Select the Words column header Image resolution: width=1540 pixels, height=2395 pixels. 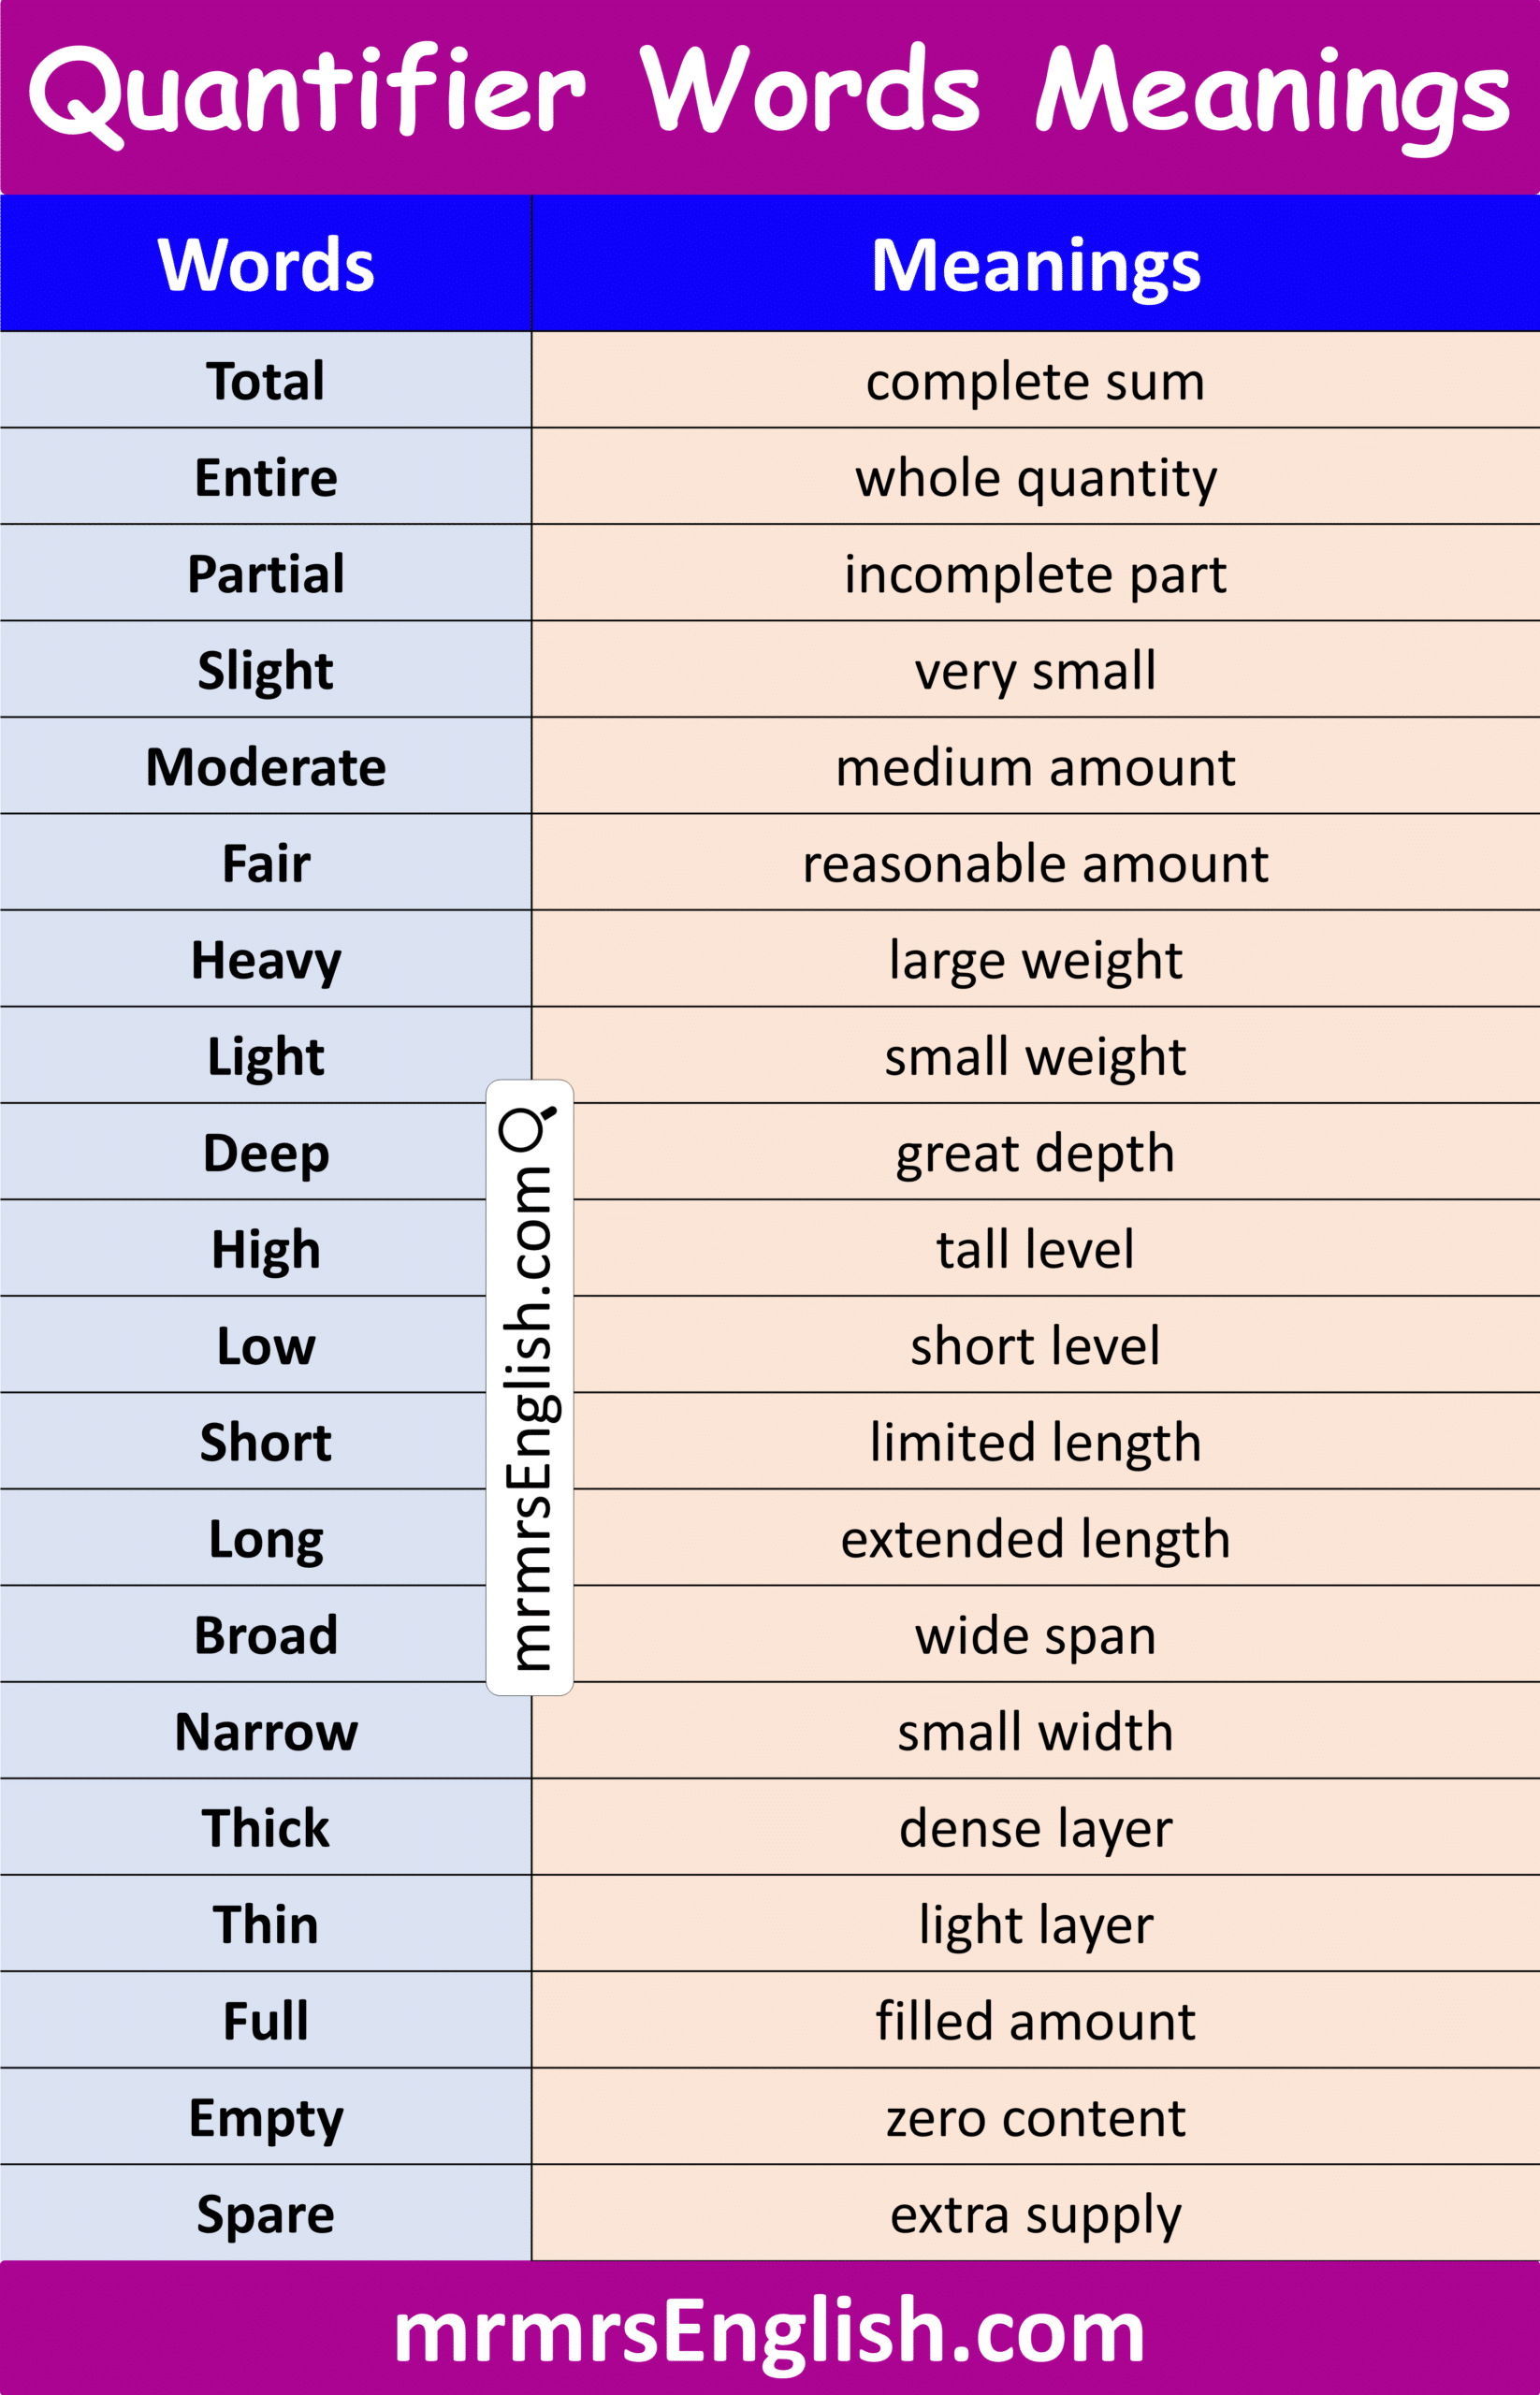[x=266, y=265]
